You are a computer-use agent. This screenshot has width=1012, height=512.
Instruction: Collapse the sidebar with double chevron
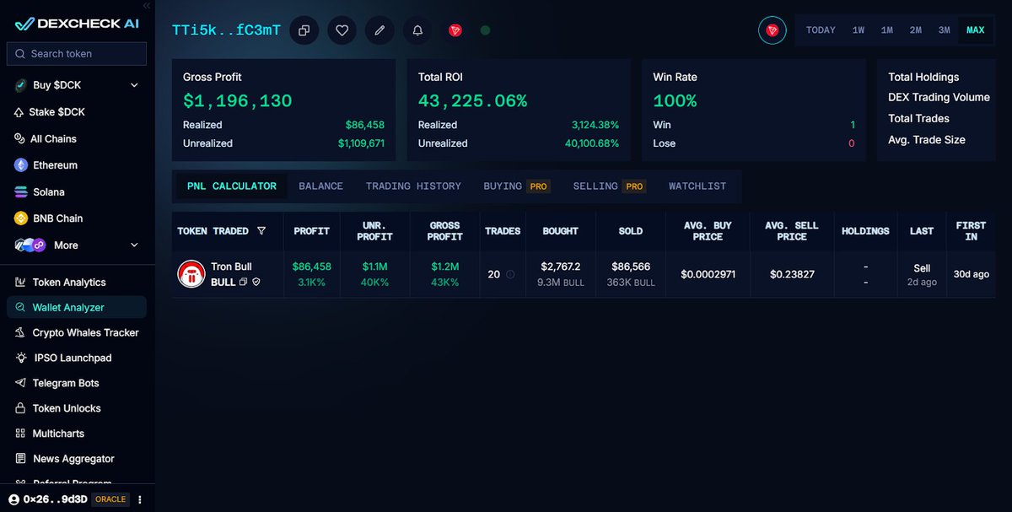tap(147, 6)
